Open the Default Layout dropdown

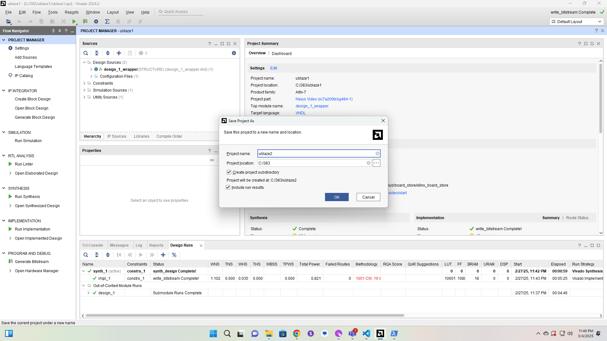click(576, 21)
